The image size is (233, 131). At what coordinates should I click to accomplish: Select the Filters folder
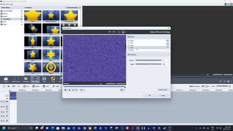(x=5, y=24)
